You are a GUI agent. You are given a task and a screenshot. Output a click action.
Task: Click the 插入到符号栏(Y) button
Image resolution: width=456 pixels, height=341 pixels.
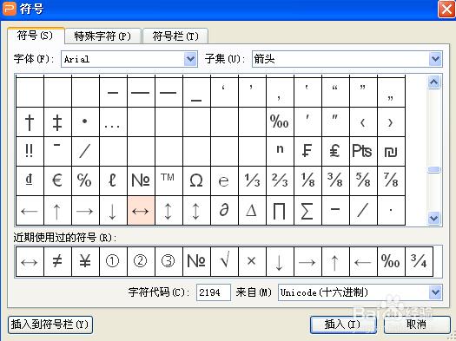pyautogui.click(x=50, y=325)
